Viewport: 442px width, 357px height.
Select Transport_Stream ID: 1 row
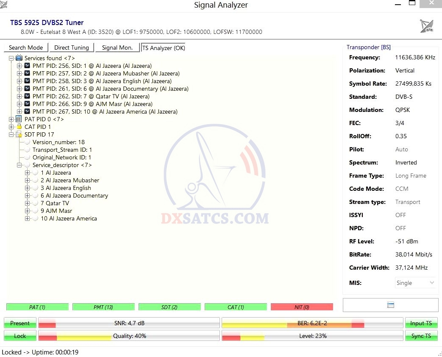pos(62,150)
